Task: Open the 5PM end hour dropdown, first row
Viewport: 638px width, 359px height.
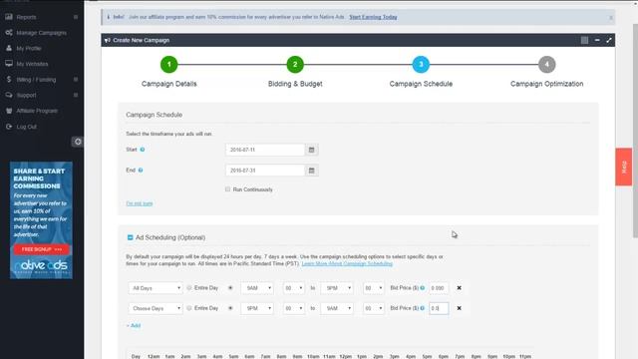Action: [x=337, y=288]
